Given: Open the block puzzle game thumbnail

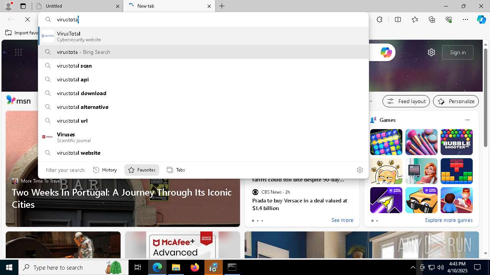Looking at the screenshot, I should (457, 171).
